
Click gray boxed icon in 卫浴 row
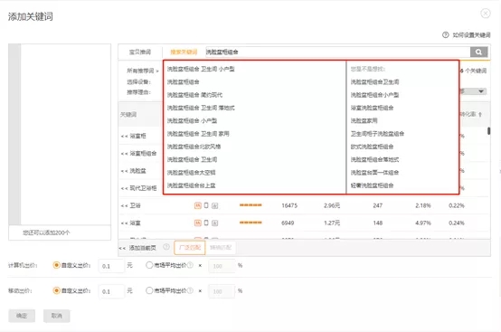point(214,205)
